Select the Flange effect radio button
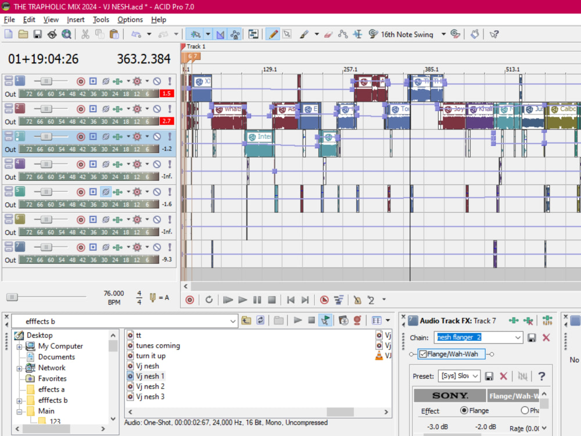The height and width of the screenshot is (436, 581). [x=464, y=410]
